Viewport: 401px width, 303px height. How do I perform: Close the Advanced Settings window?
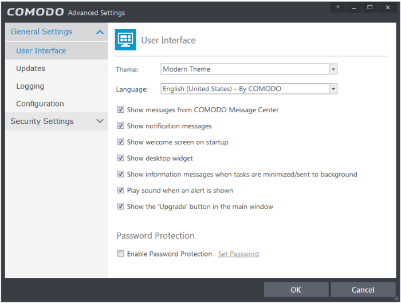tap(388, 7)
